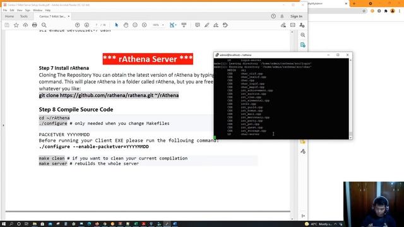Image resolution: width=404 pixels, height=227 pixels.
Task: Open File Explorer from the taskbar
Action: point(35,224)
